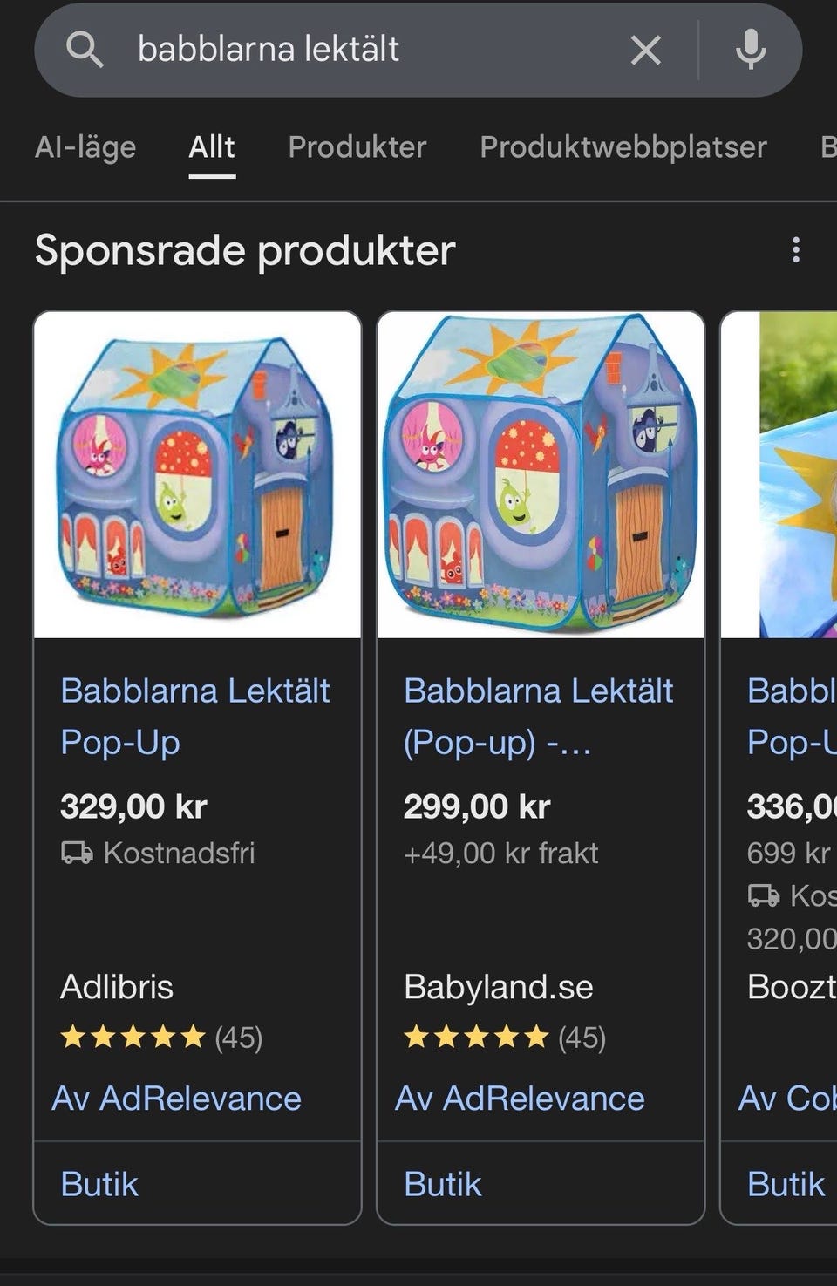The height and width of the screenshot is (1286, 837).
Task: Clear the search text with X icon
Action: pos(645,50)
